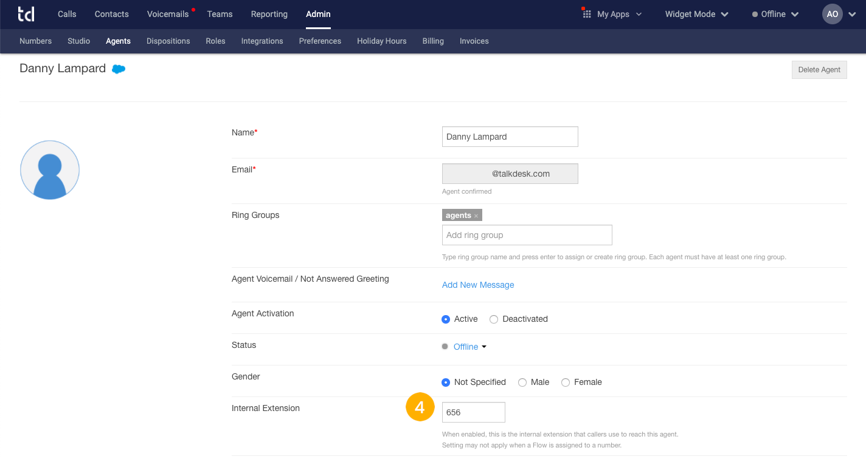The height and width of the screenshot is (459, 866).
Task: Click the Ring Groups label
Action: tap(255, 215)
